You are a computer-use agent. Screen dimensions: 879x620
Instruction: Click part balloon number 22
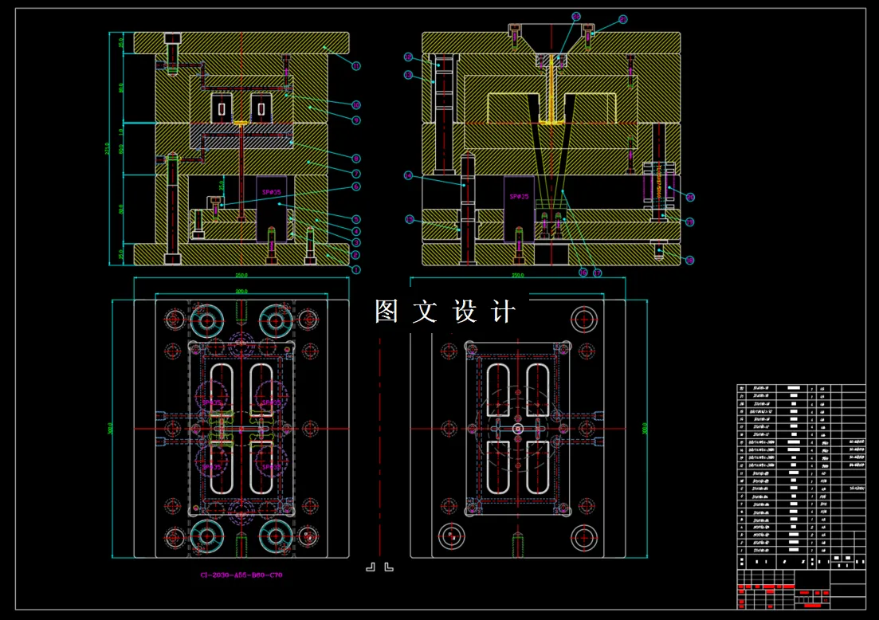576,17
